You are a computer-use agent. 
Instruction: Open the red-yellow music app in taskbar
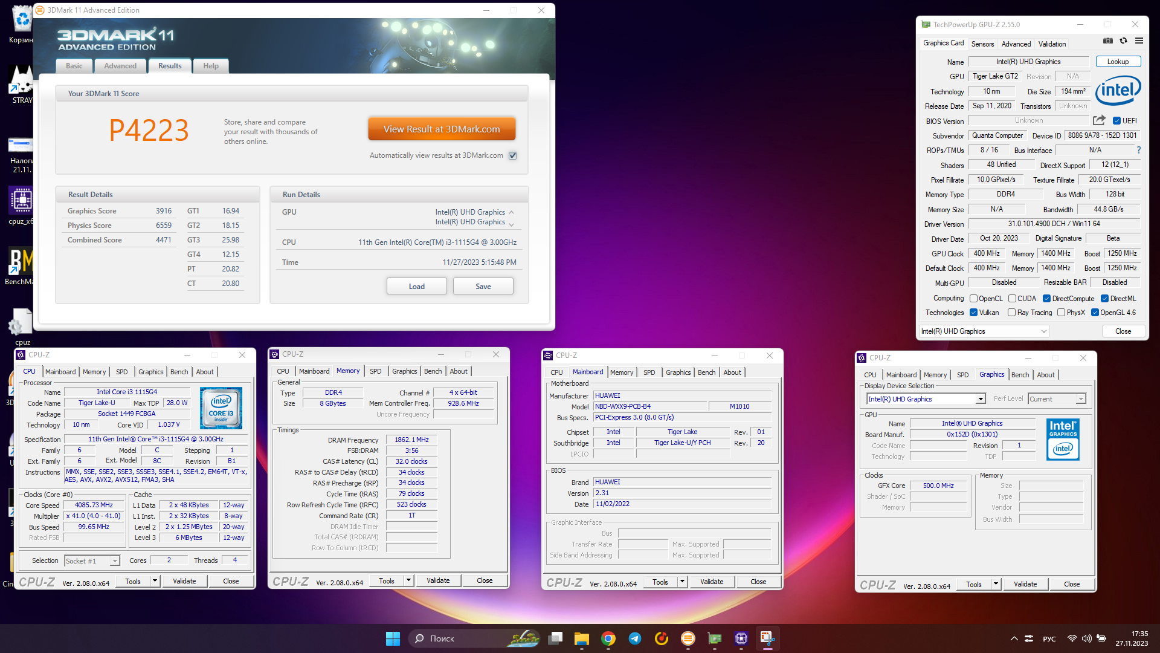(x=662, y=638)
